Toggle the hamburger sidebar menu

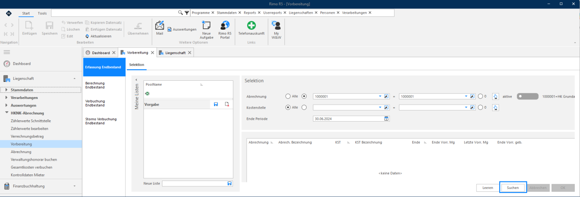coord(7,52)
